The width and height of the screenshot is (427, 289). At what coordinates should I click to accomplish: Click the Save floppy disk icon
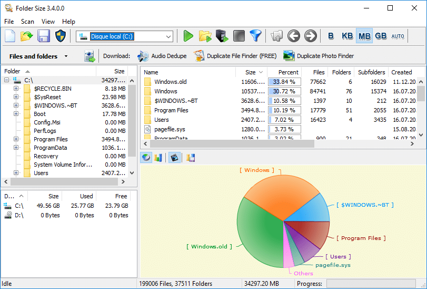[x=43, y=36]
